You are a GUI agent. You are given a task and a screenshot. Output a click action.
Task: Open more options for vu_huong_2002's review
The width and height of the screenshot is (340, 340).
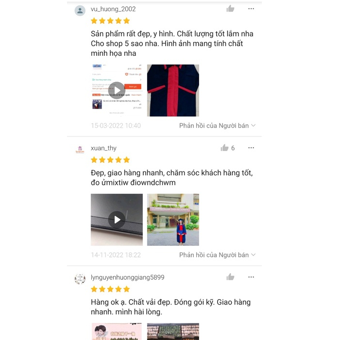coord(251,9)
